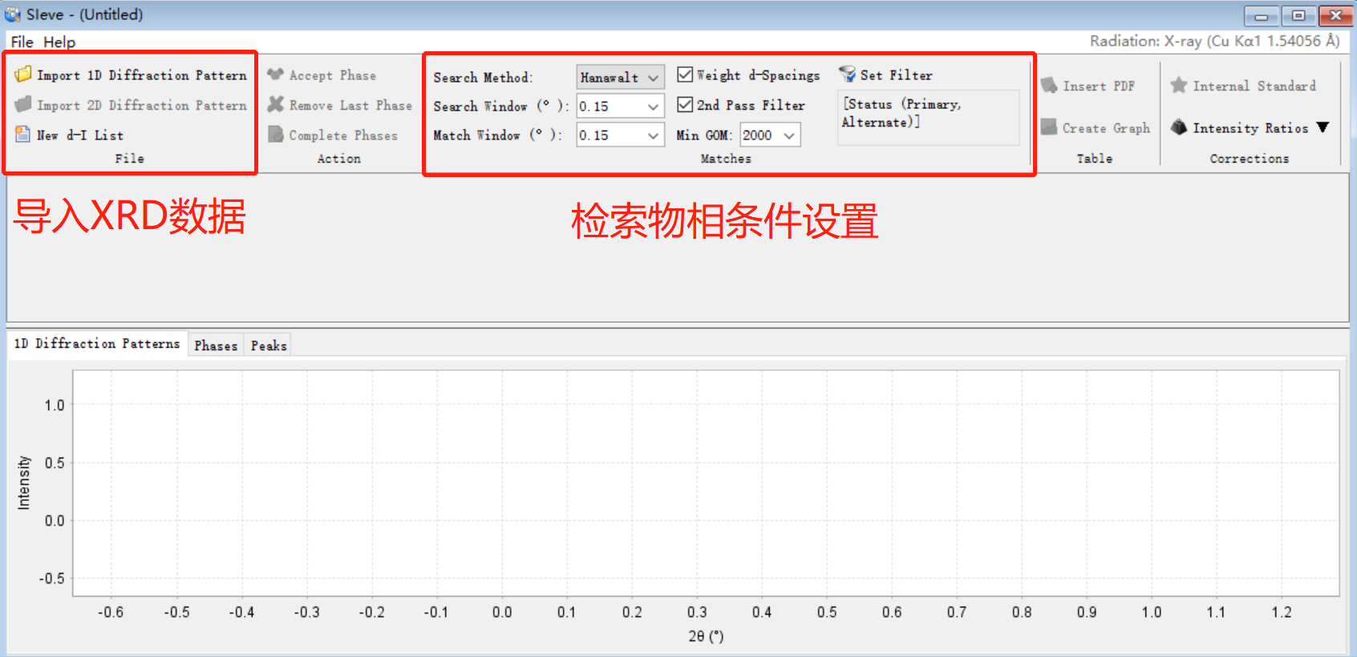The image size is (1357, 657).
Task: Click the Set Filter funnel icon
Action: [847, 75]
